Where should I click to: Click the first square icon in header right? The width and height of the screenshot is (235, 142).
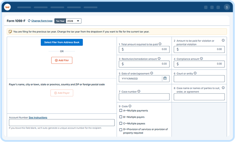tap(206, 7)
